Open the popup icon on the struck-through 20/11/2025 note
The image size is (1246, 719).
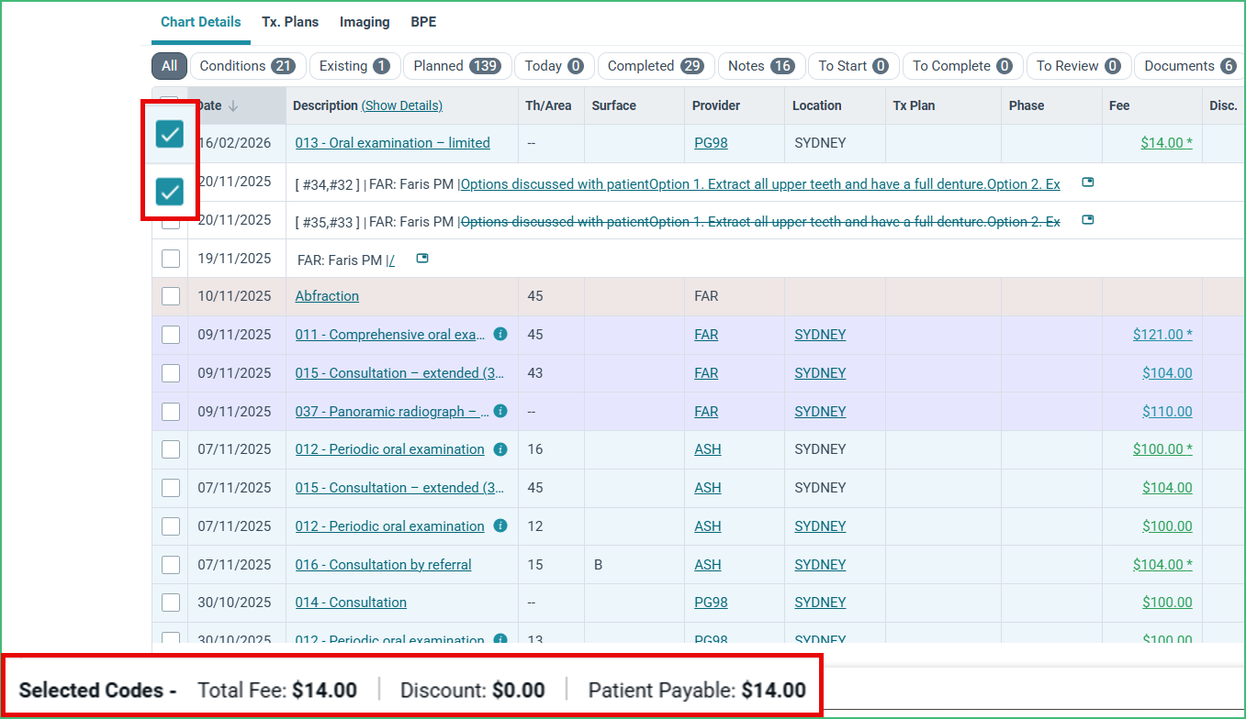tap(1087, 220)
